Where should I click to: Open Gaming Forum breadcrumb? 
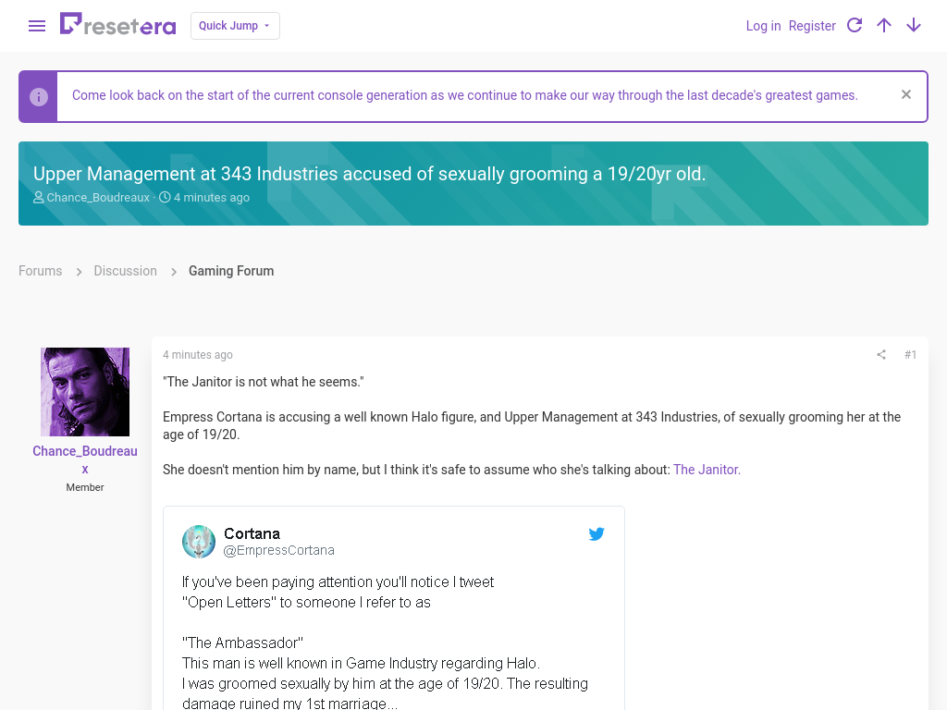coord(230,271)
